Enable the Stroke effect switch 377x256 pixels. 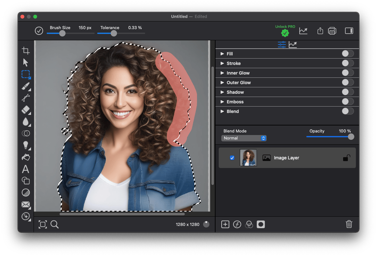click(348, 63)
